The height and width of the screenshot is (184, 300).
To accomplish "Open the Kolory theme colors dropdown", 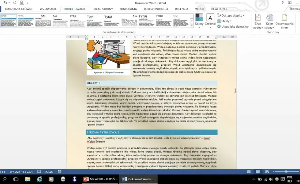I will (199, 21).
